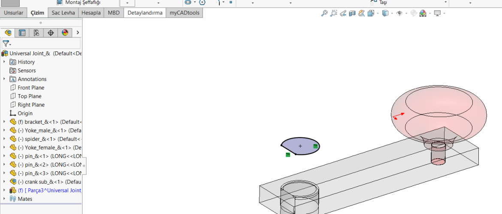502x214 pixels.
Task: Switch to the Sac Levha tab
Action: pos(63,13)
